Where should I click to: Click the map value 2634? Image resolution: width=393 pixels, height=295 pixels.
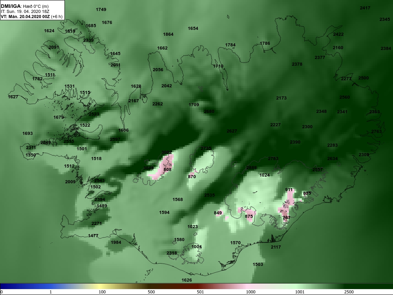[332, 159]
